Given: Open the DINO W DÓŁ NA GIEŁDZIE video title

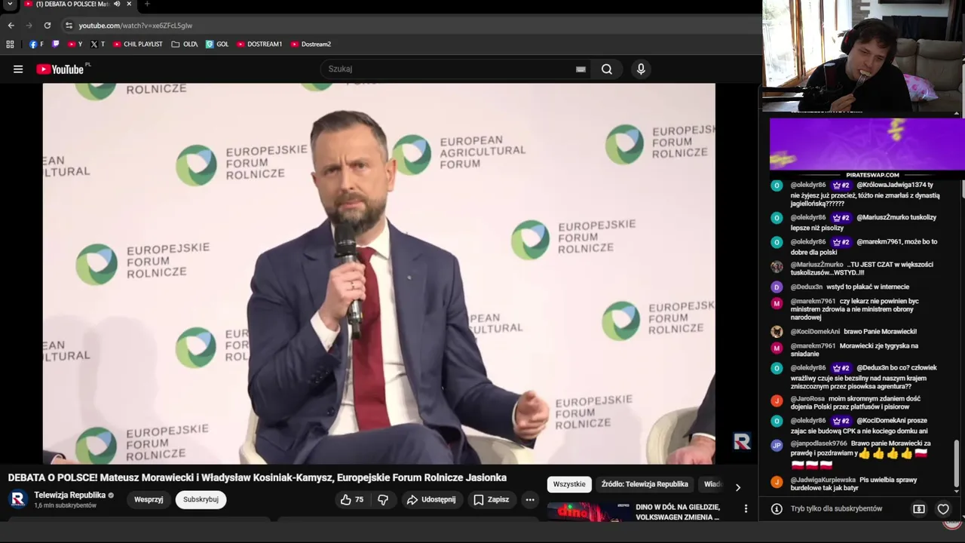Looking at the screenshot, I should 678,512.
